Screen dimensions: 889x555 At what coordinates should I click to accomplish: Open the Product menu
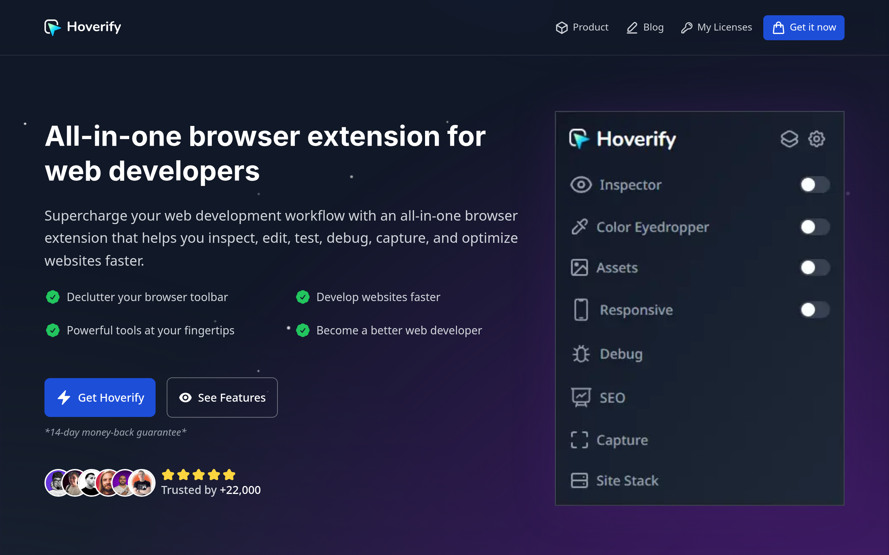582,27
